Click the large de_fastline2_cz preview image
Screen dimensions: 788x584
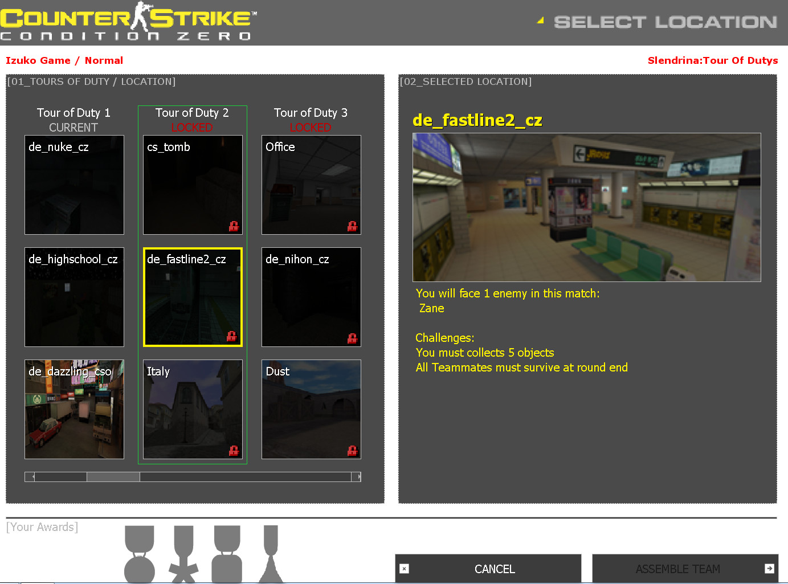(x=587, y=207)
